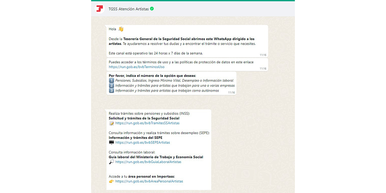Image resolution: width=386 pixels, height=193 pixels.
Task: Select the text 'Información y trámites para artistas que trabajan como autónomos'
Action: coord(167,91)
